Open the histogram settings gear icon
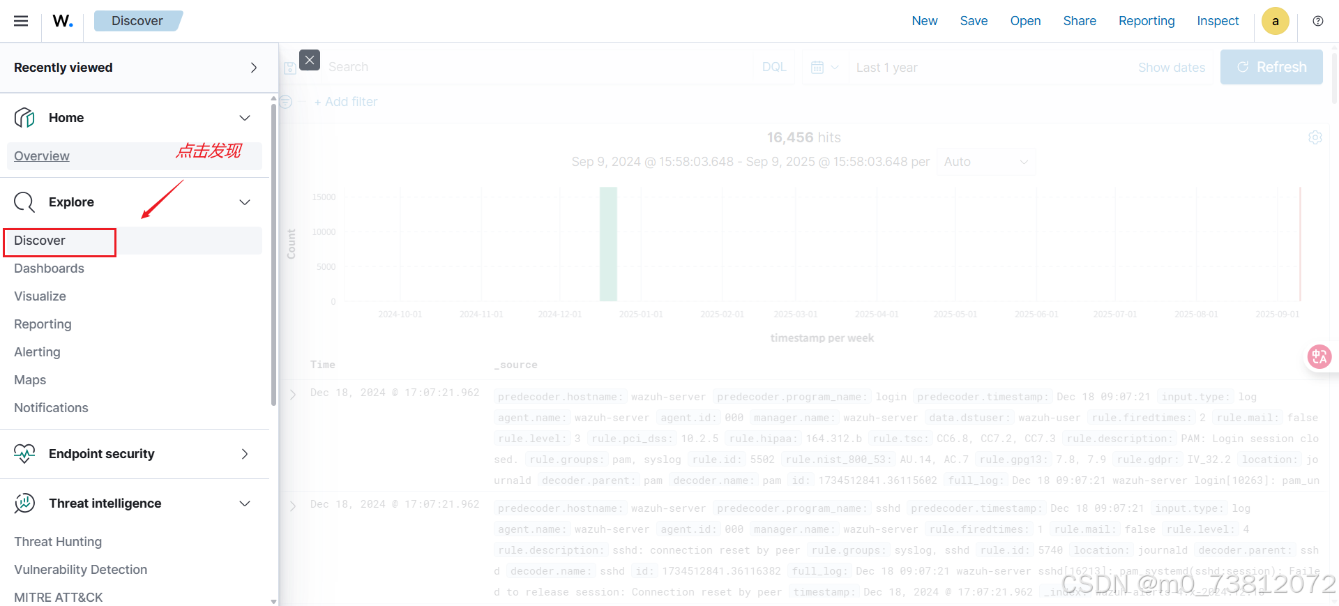 pos(1315,137)
